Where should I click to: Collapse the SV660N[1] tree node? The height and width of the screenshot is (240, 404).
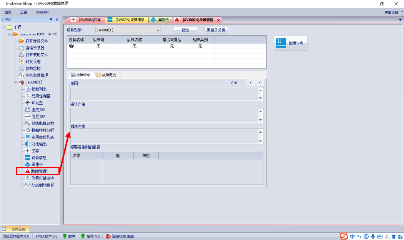pyautogui.click(x=16, y=82)
